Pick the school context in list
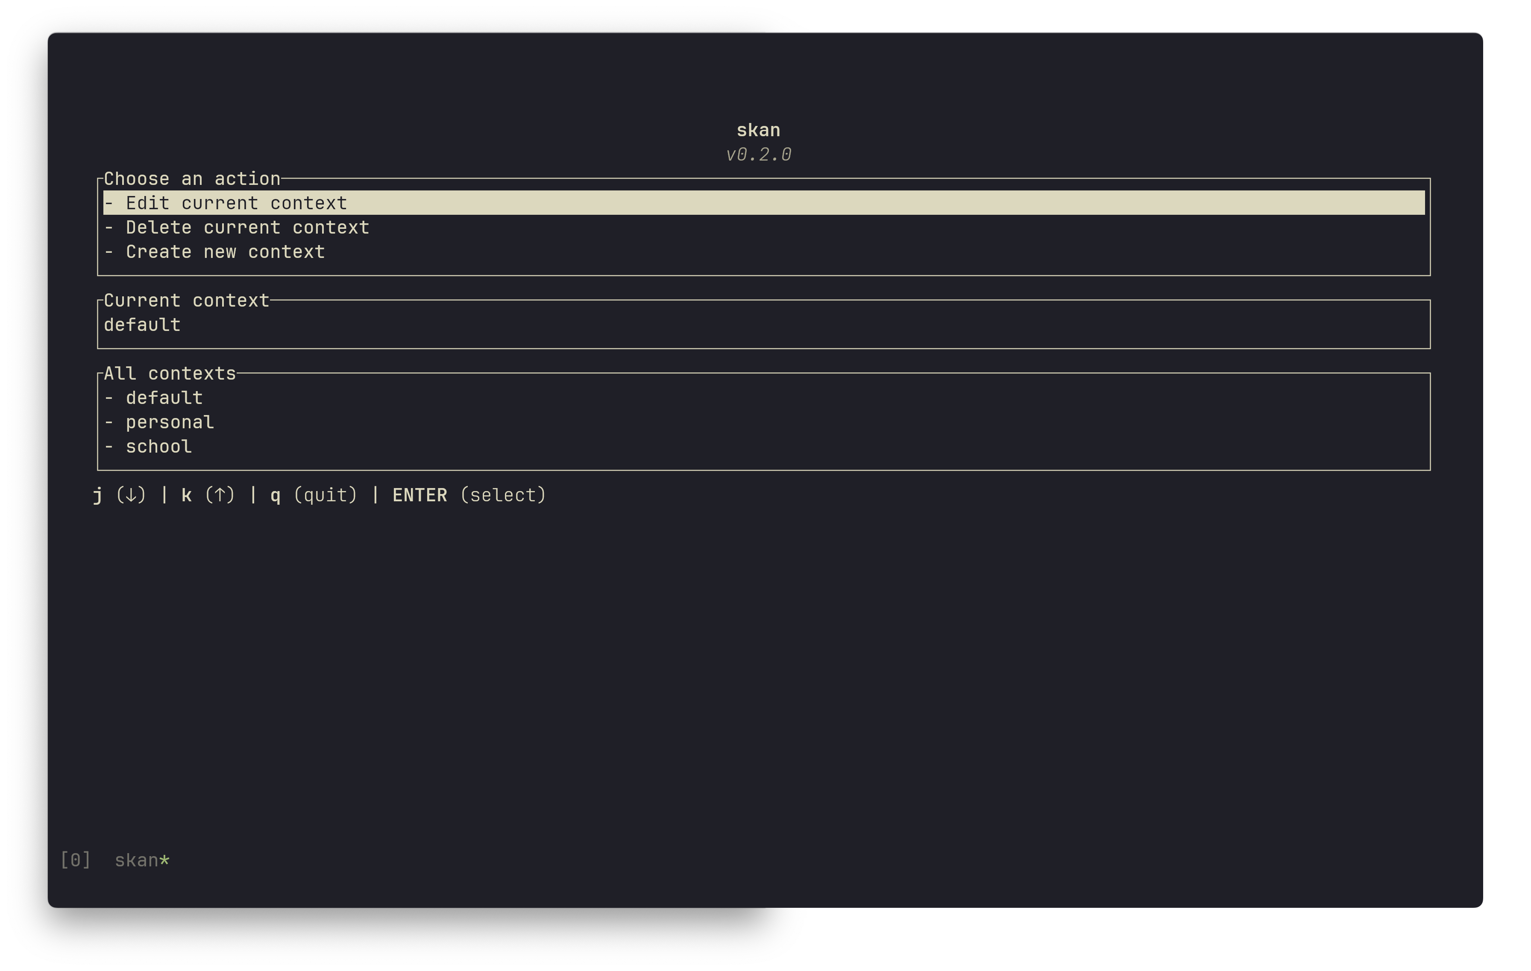Viewport: 1531px width, 971px height. (x=158, y=447)
